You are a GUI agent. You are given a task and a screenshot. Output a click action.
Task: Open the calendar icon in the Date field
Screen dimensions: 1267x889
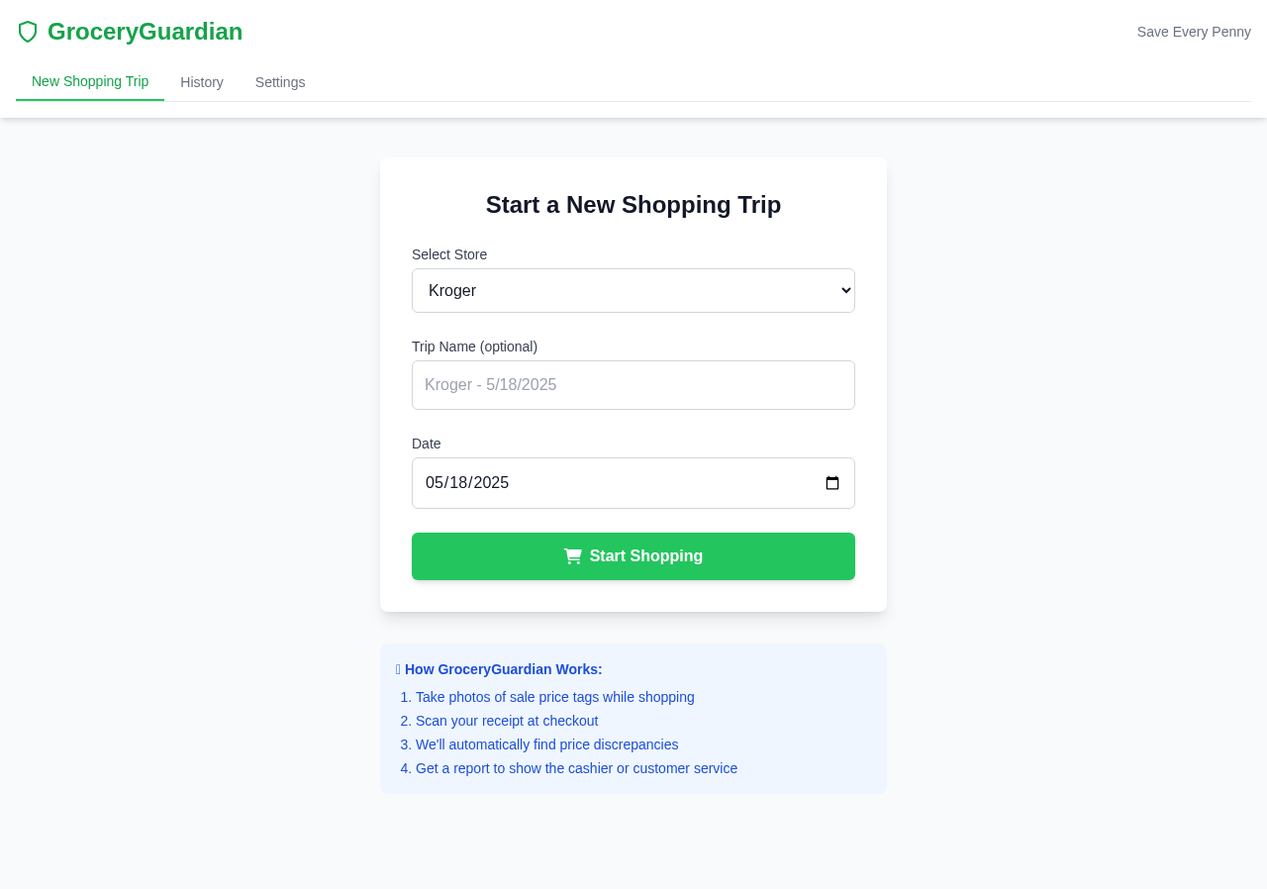tap(831, 482)
